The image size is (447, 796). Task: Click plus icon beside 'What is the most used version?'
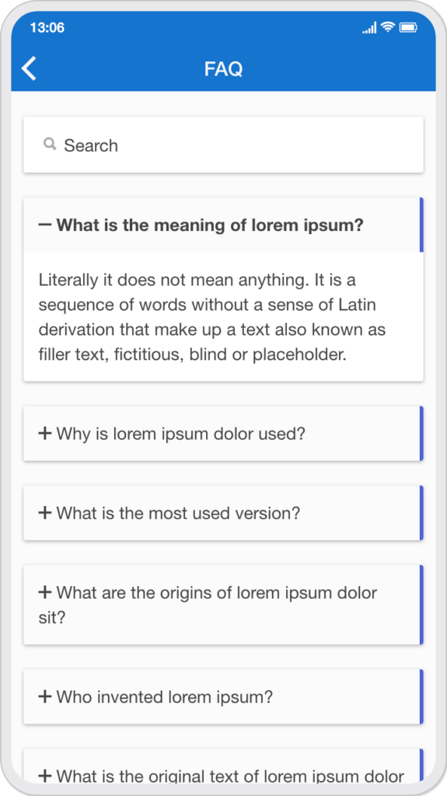tap(45, 513)
